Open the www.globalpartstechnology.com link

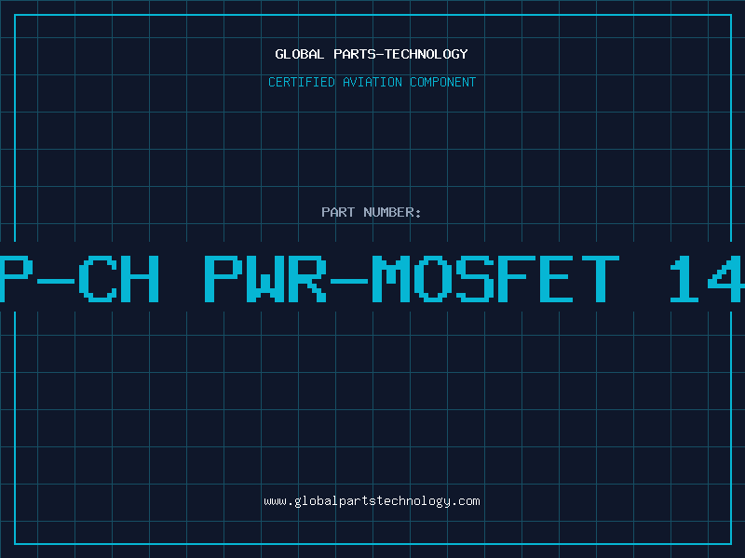point(372,501)
